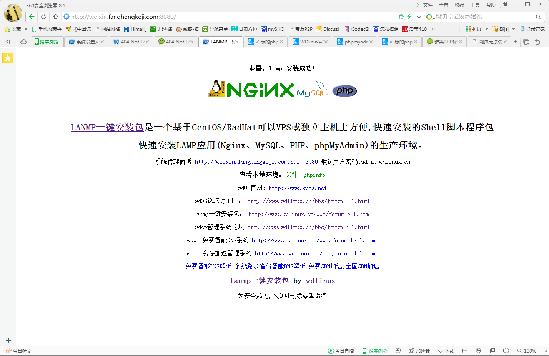The image size is (549, 356).
Task: Open a new tab with plus button
Action: pos(516,42)
